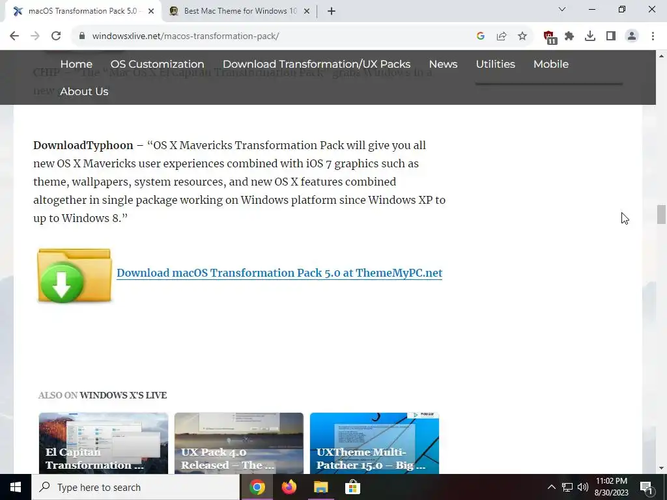
Task: Share this page using the share icon
Action: click(x=502, y=36)
